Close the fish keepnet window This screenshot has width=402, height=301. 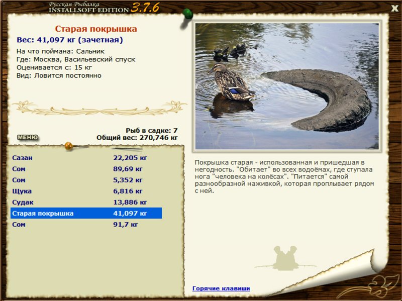click(x=394, y=8)
